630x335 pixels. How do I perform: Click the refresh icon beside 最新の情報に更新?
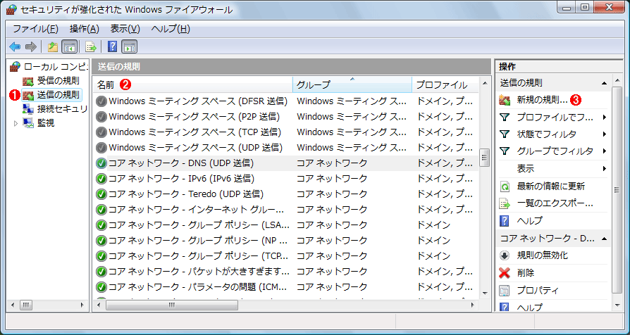coord(505,187)
